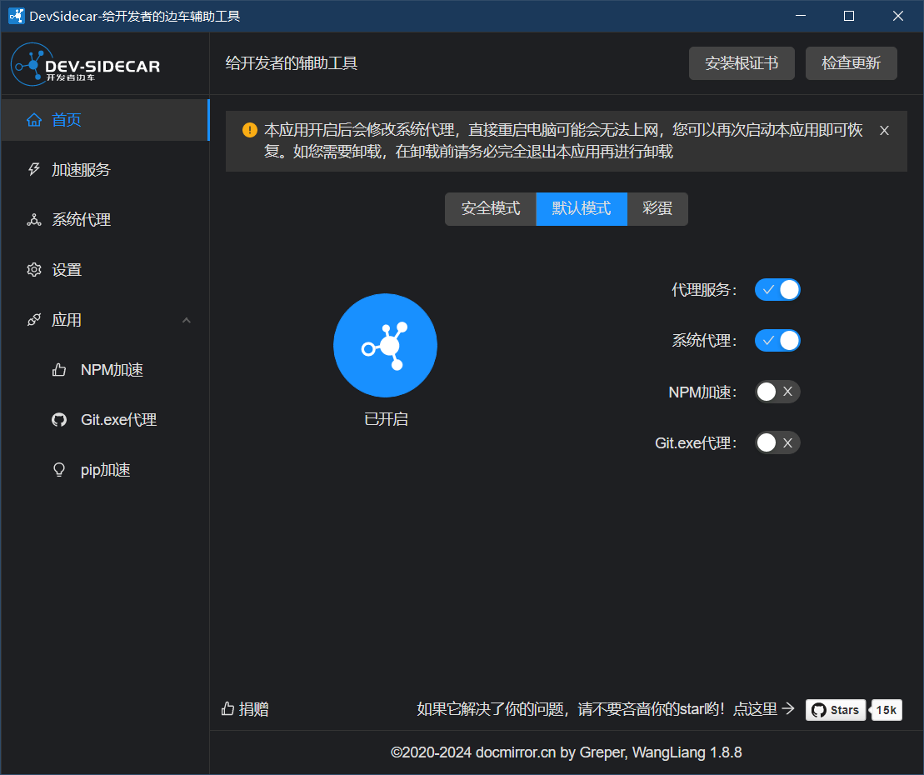This screenshot has width=924, height=775.
Task: Turn on the Git.exe代理 switch
Action: (777, 442)
